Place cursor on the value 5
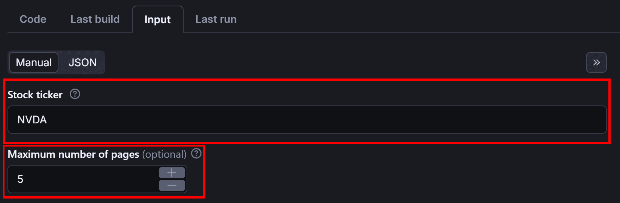Viewport: 620px width, 203px height. [20, 179]
